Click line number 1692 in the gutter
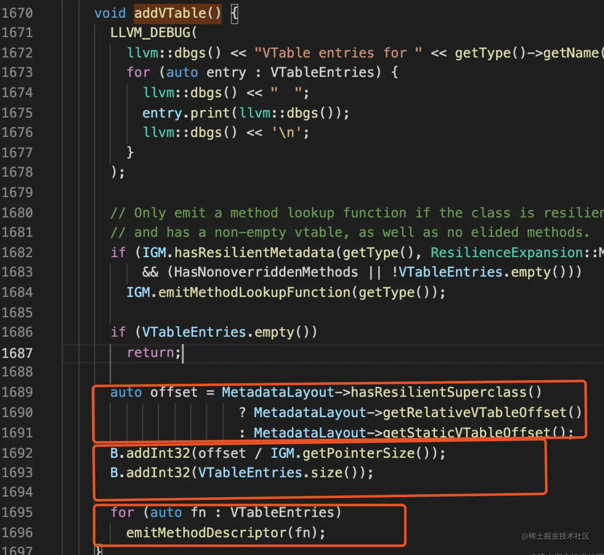Image resolution: width=604 pixels, height=555 pixels. coord(17,453)
